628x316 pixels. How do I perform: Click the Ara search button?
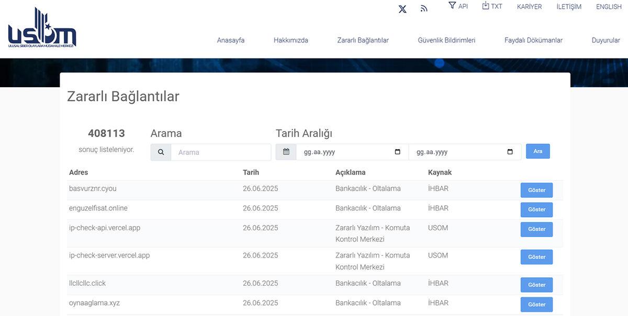537,151
